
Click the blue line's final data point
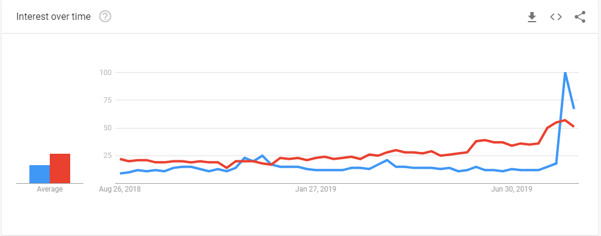pyautogui.click(x=574, y=109)
